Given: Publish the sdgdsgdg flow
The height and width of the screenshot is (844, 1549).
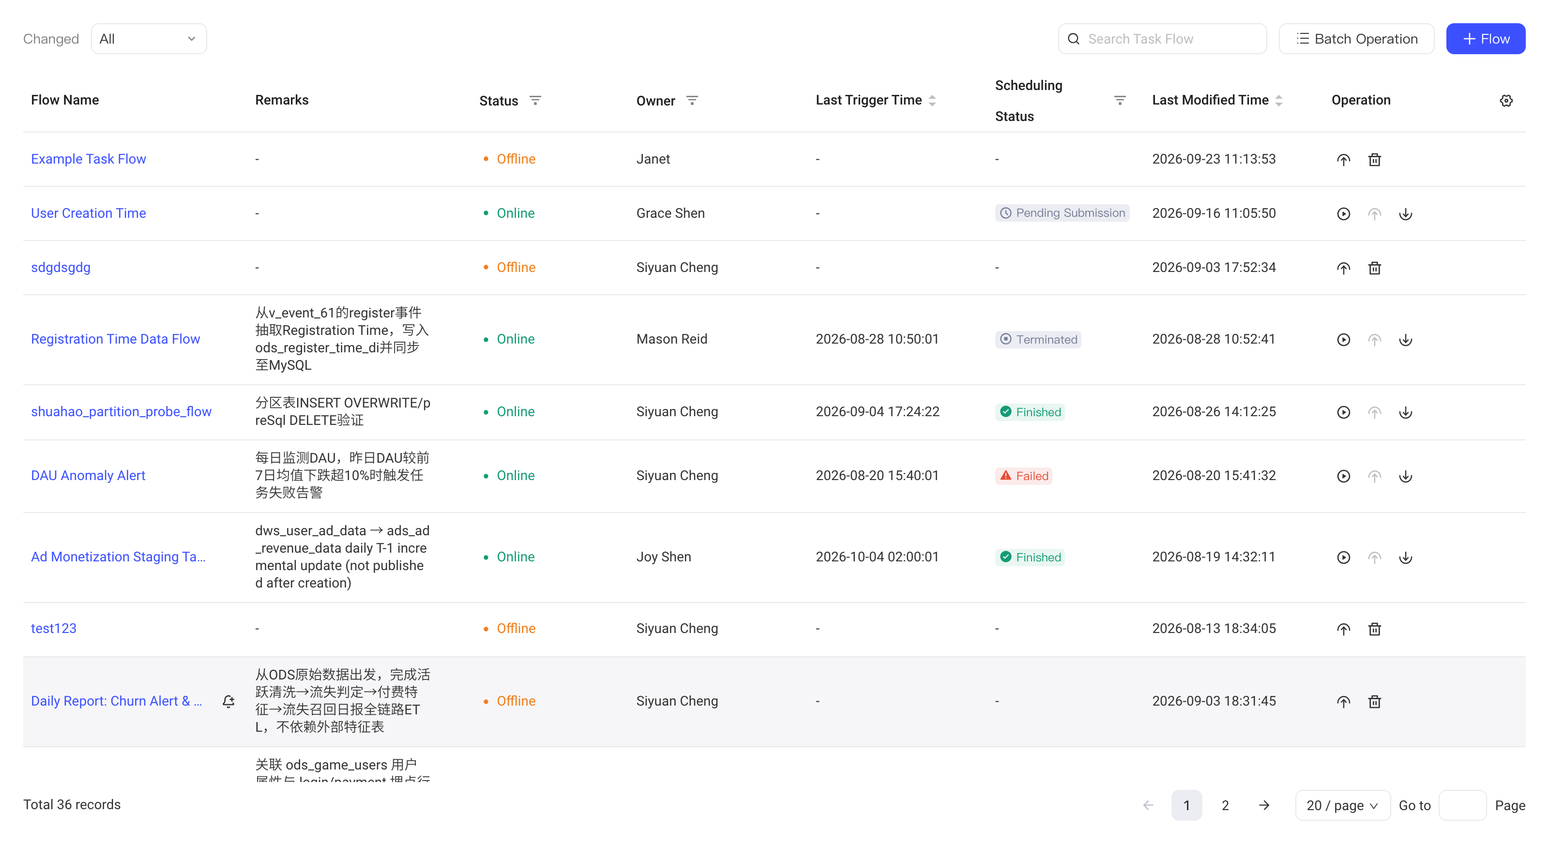Looking at the screenshot, I should 1343,268.
